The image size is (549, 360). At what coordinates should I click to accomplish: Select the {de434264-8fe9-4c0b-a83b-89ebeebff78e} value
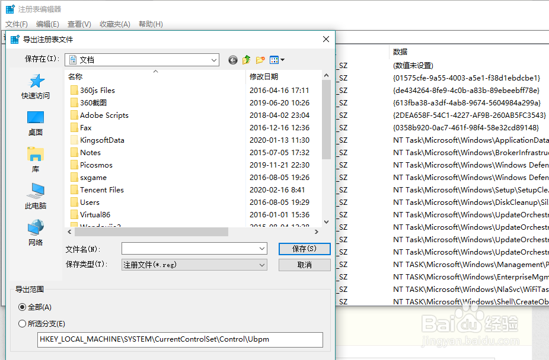467,91
